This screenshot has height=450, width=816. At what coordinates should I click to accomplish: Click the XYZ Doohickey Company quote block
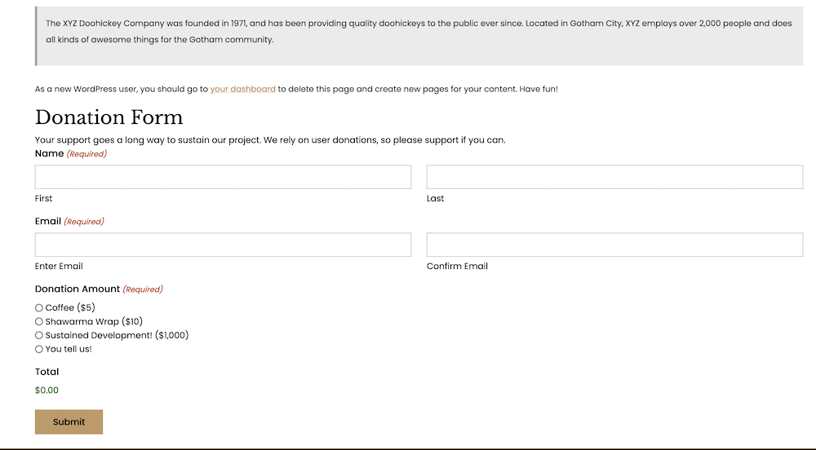pyautogui.click(x=419, y=32)
